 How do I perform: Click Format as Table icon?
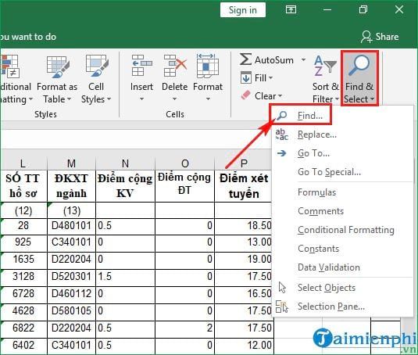point(58,66)
